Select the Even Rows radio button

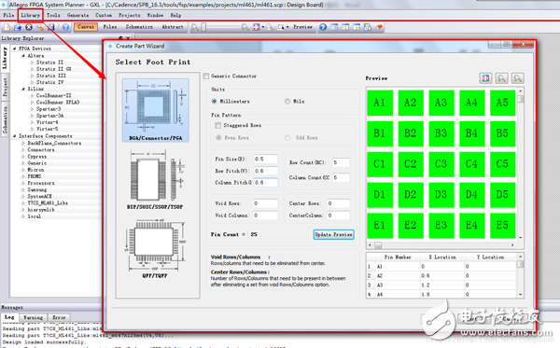tap(218, 138)
